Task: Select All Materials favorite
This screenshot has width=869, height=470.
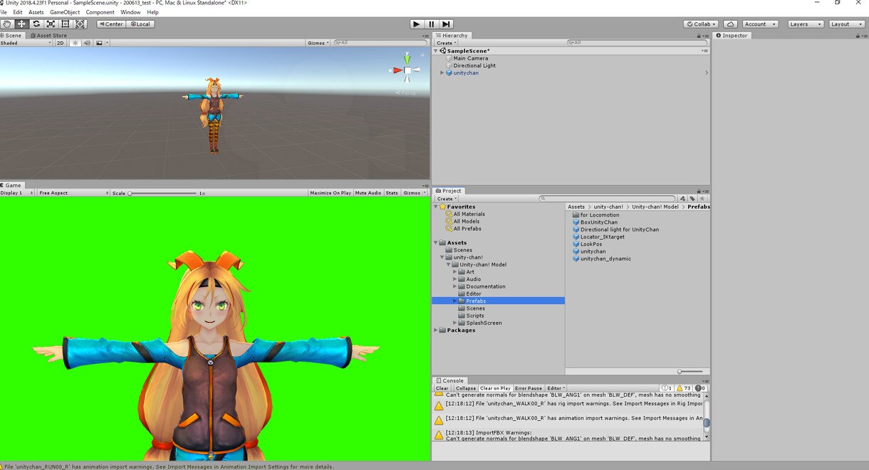Action: coord(469,214)
